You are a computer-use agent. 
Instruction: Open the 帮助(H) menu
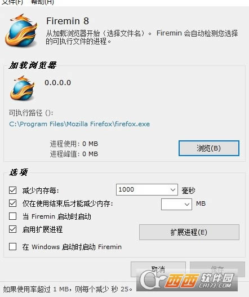pyautogui.click(x=42, y=2)
